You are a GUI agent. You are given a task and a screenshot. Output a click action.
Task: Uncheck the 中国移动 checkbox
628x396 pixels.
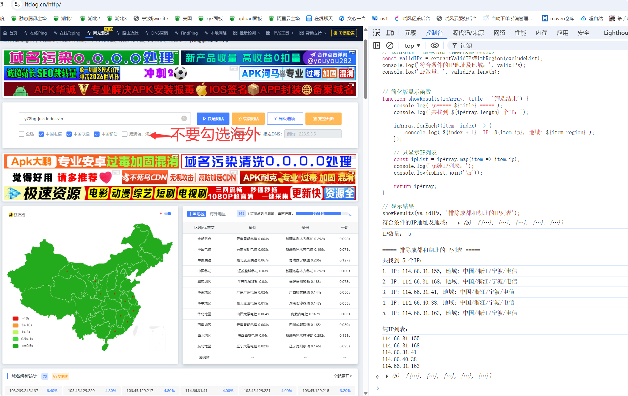pos(97,134)
